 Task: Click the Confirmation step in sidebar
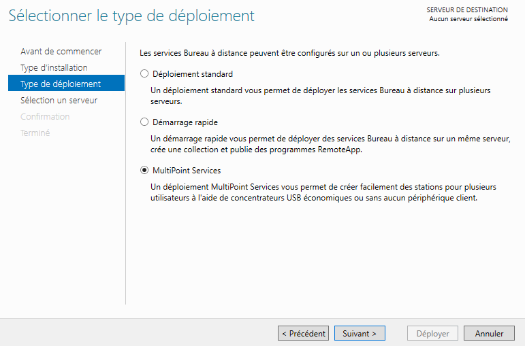(45, 116)
